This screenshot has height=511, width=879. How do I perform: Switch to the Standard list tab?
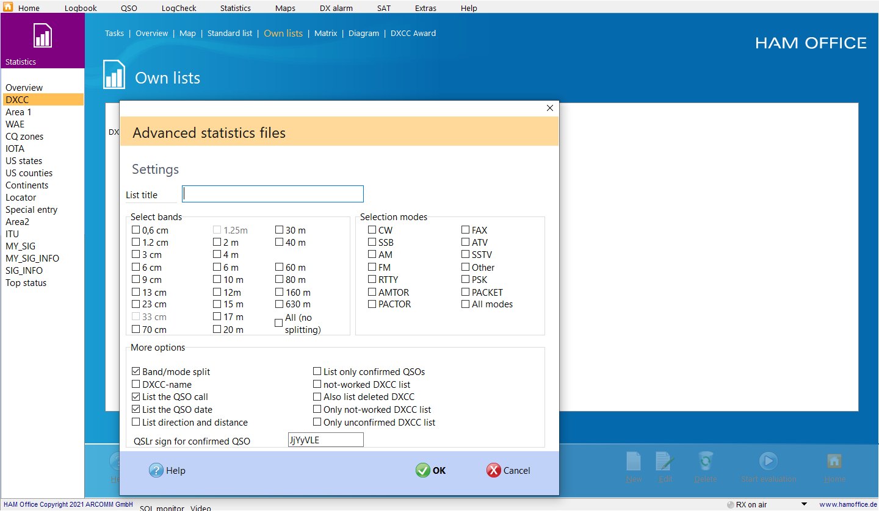tap(230, 34)
